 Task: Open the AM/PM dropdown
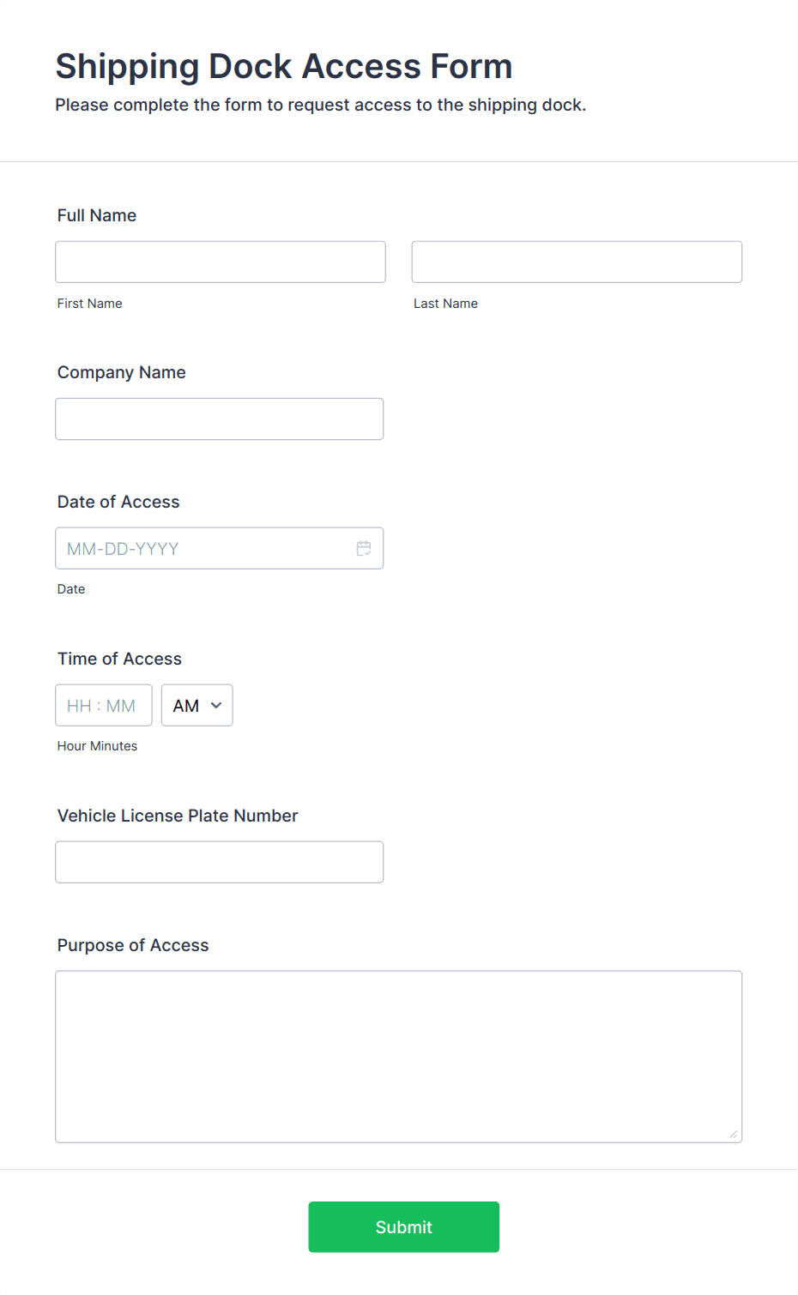coord(197,705)
